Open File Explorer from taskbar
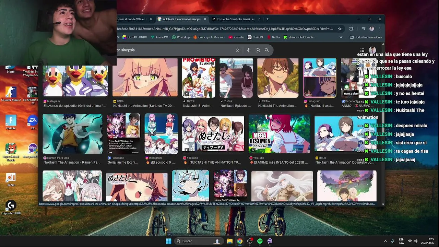 [x=230, y=241]
